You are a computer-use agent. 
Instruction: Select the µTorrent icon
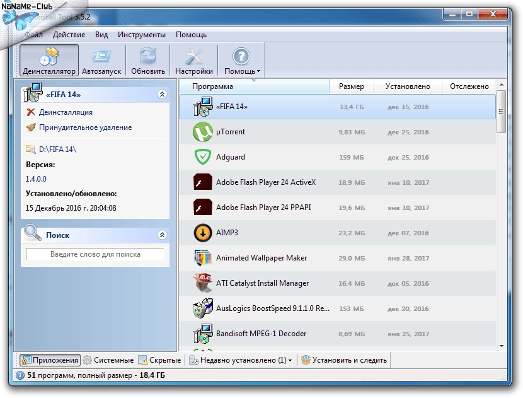(202, 132)
